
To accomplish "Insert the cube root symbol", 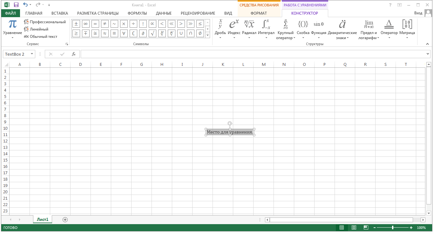I will pyautogui.click(x=162, y=33).
